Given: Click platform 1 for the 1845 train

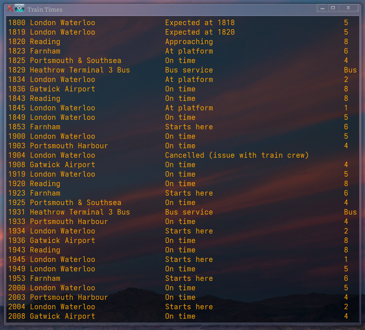Looking at the screenshot, I should pos(346,108).
